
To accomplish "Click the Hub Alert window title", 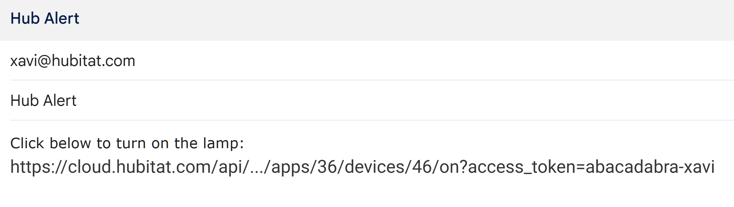I will click(45, 18).
